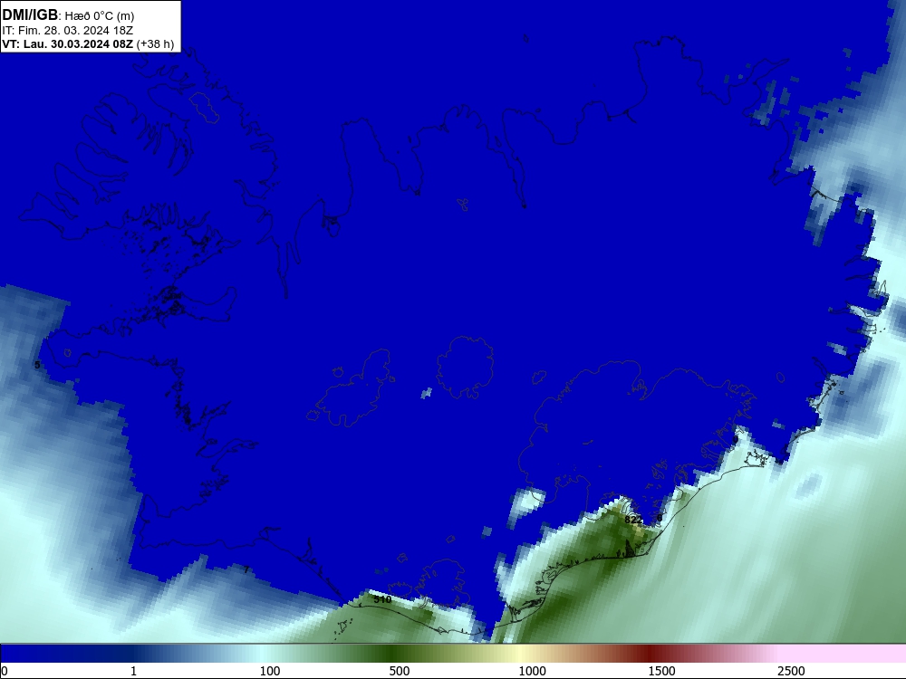
Task: Click the map value '822'
Action: [632, 520]
